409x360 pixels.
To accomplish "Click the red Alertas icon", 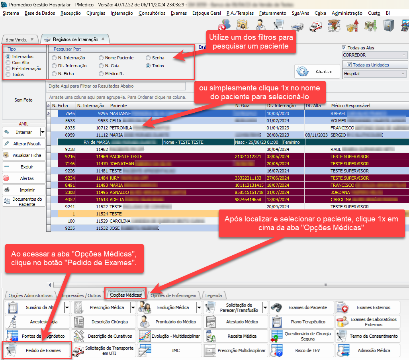I will pyautogui.click(x=7, y=178).
